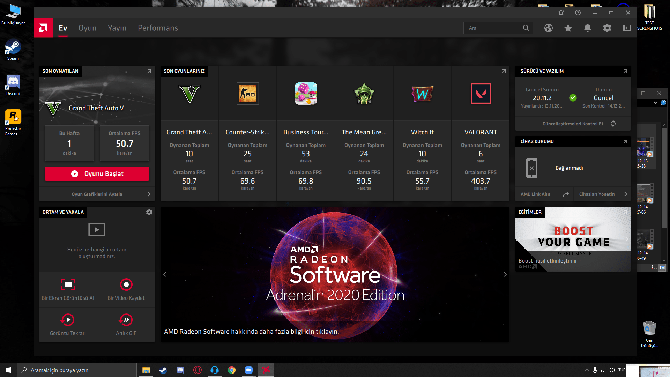The image size is (670, 377).
Task: Open the AMD web browser globe icon
Action: pos(549,28)
